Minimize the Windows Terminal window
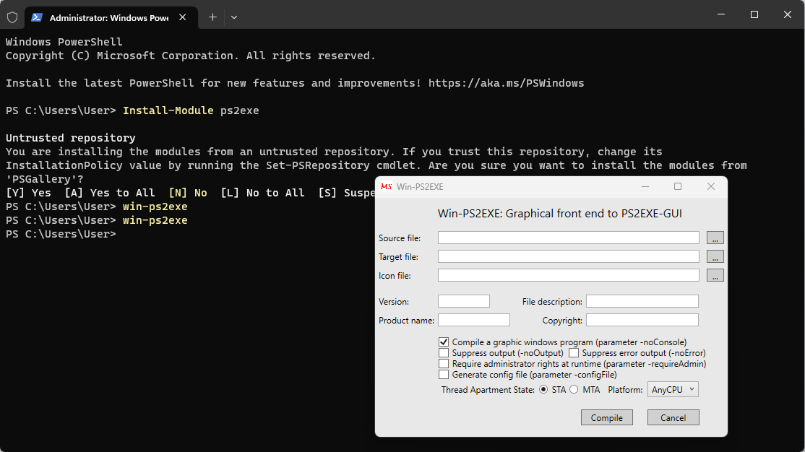 721,14
